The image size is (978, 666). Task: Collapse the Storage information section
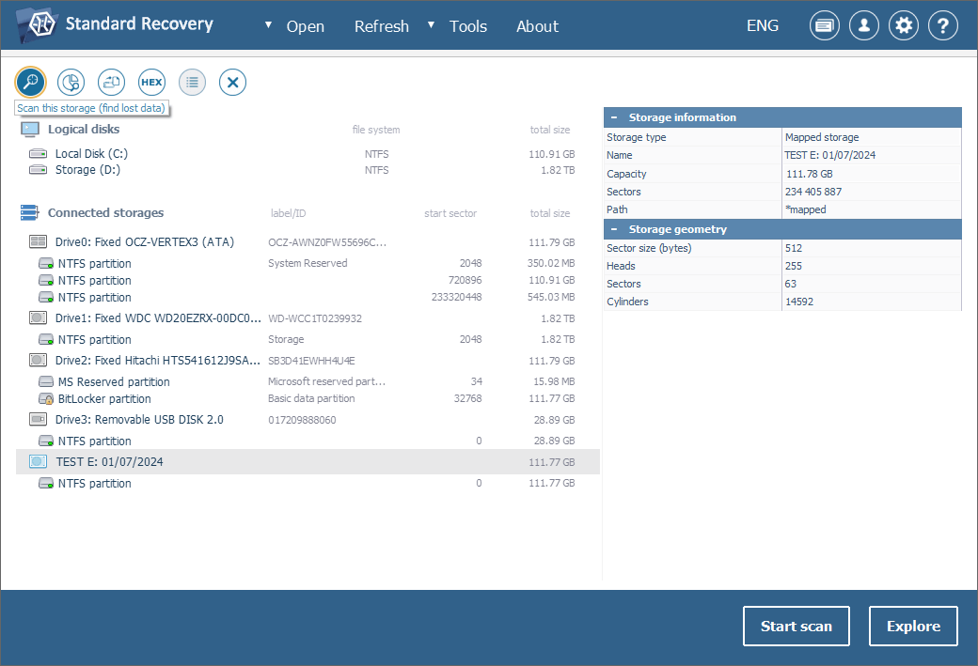(614, 117)
